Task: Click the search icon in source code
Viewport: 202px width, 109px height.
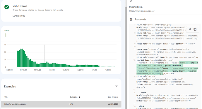Action: (190, 29)
